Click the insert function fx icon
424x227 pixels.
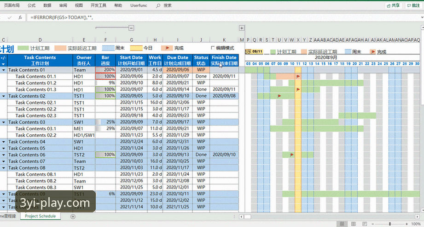click(20, 17)
